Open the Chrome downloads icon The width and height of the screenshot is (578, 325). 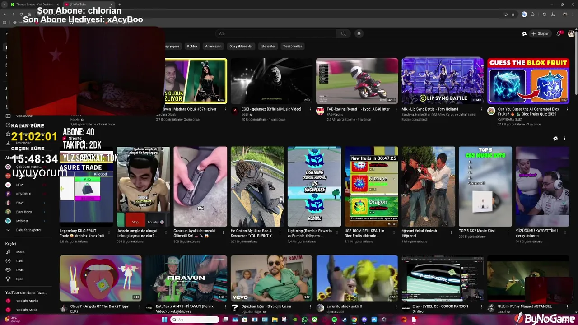coord(552,14)
